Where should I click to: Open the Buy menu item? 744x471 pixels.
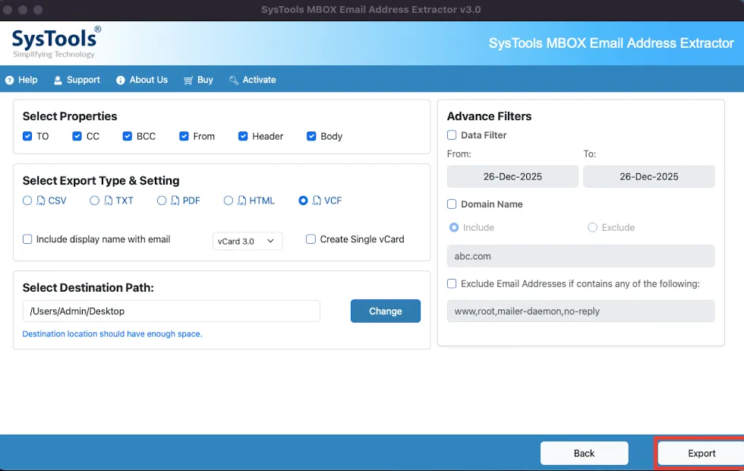point(198,81)
